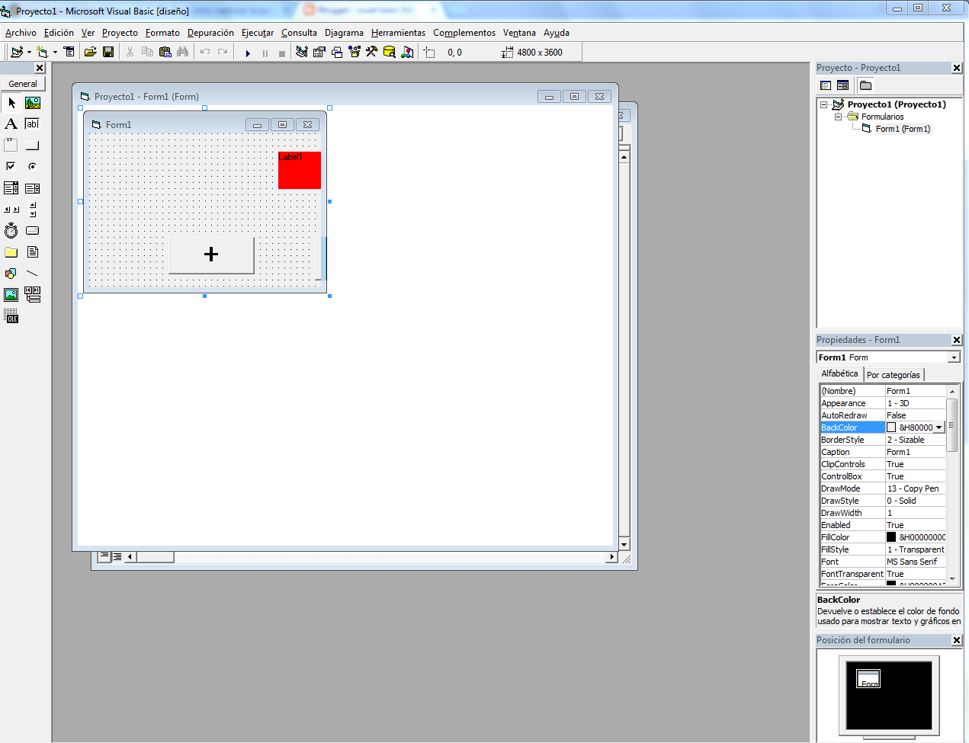Viewport: 969px width, 743px height.
Task: Select the Timer control in the toolbox
Action: (x=11, y=231)
